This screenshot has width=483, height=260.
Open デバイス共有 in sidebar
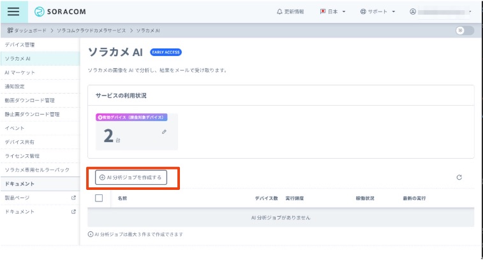(x=40, y=142)
